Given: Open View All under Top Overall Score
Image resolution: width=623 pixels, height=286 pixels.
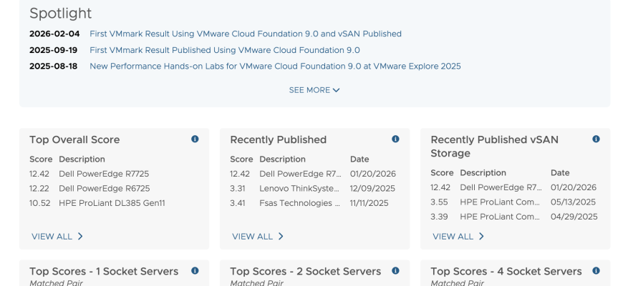Looking at the screenshot, I should coord(57,236).
